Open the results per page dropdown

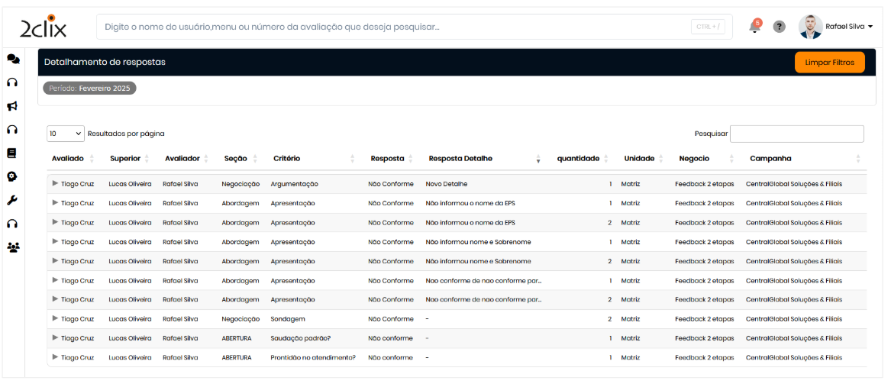pos(65,134)
